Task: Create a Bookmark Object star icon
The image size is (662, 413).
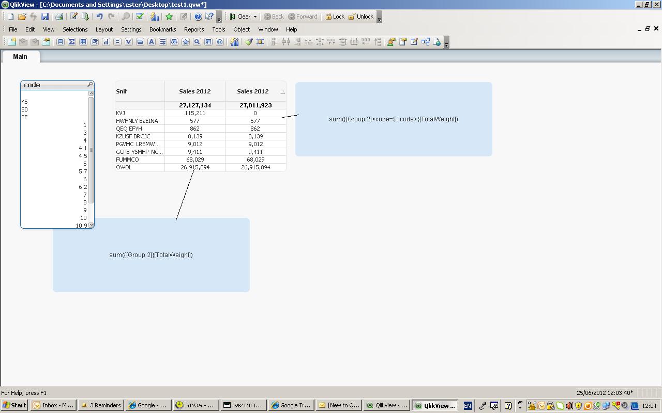Action: click(x=186, y=42)
